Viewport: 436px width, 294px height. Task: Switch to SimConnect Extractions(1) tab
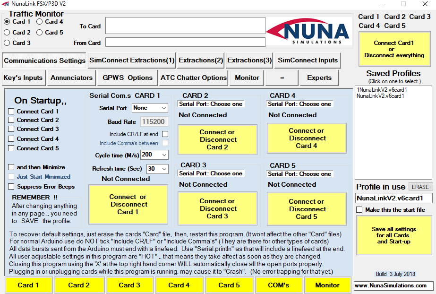click(x=132, y=61)
